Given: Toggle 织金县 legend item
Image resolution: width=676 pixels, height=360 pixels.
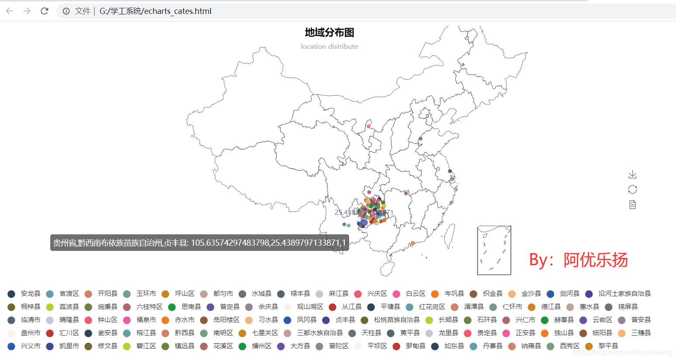Looking at the screenshot, I should tap(486, 294).
